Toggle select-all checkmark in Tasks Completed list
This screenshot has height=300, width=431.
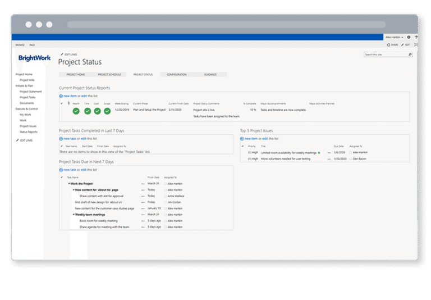click(62, 146)
